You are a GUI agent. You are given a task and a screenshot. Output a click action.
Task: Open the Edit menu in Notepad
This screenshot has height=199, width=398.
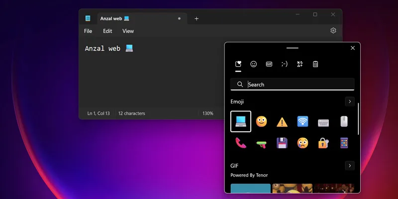[x=107, y=31]
